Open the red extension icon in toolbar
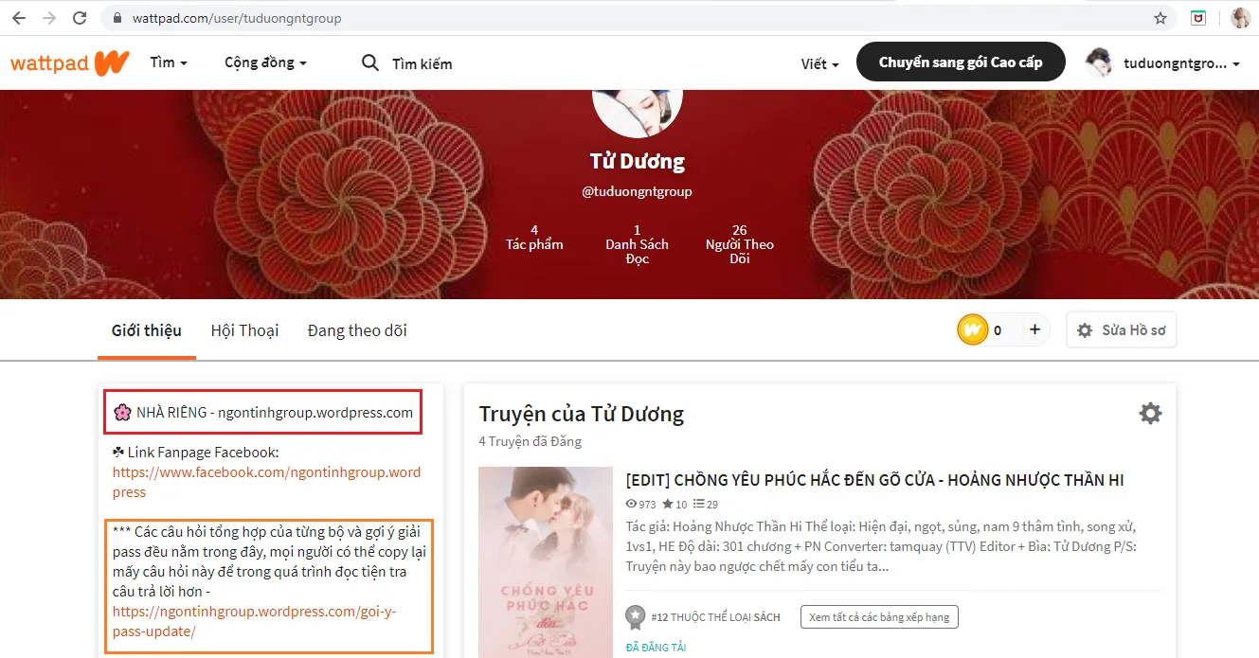Screen dimensions: 1259x658 1198,18
